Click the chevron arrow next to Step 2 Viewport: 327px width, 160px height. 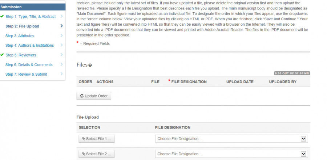coord(61,26)
